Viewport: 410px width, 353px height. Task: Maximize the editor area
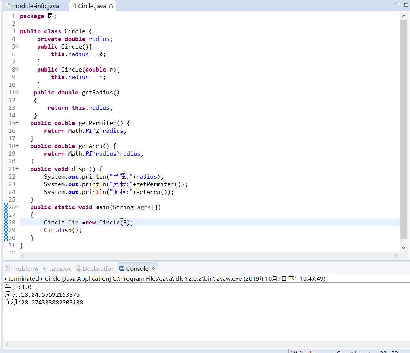point(406,5)
